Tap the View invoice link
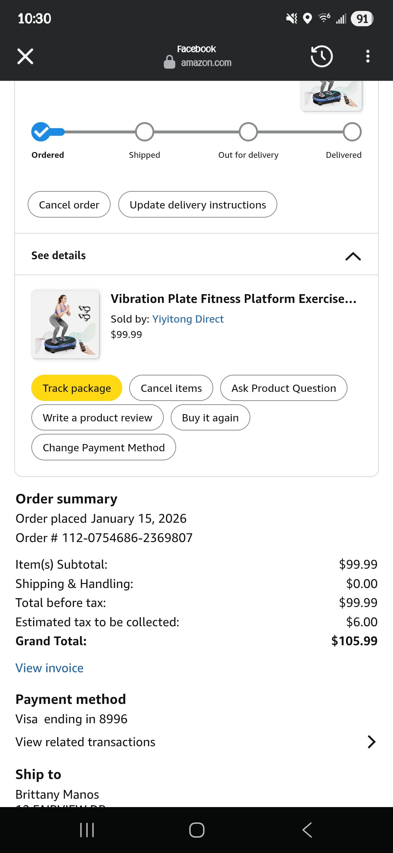The image size is (393, 853). click(x=49, y=668)
